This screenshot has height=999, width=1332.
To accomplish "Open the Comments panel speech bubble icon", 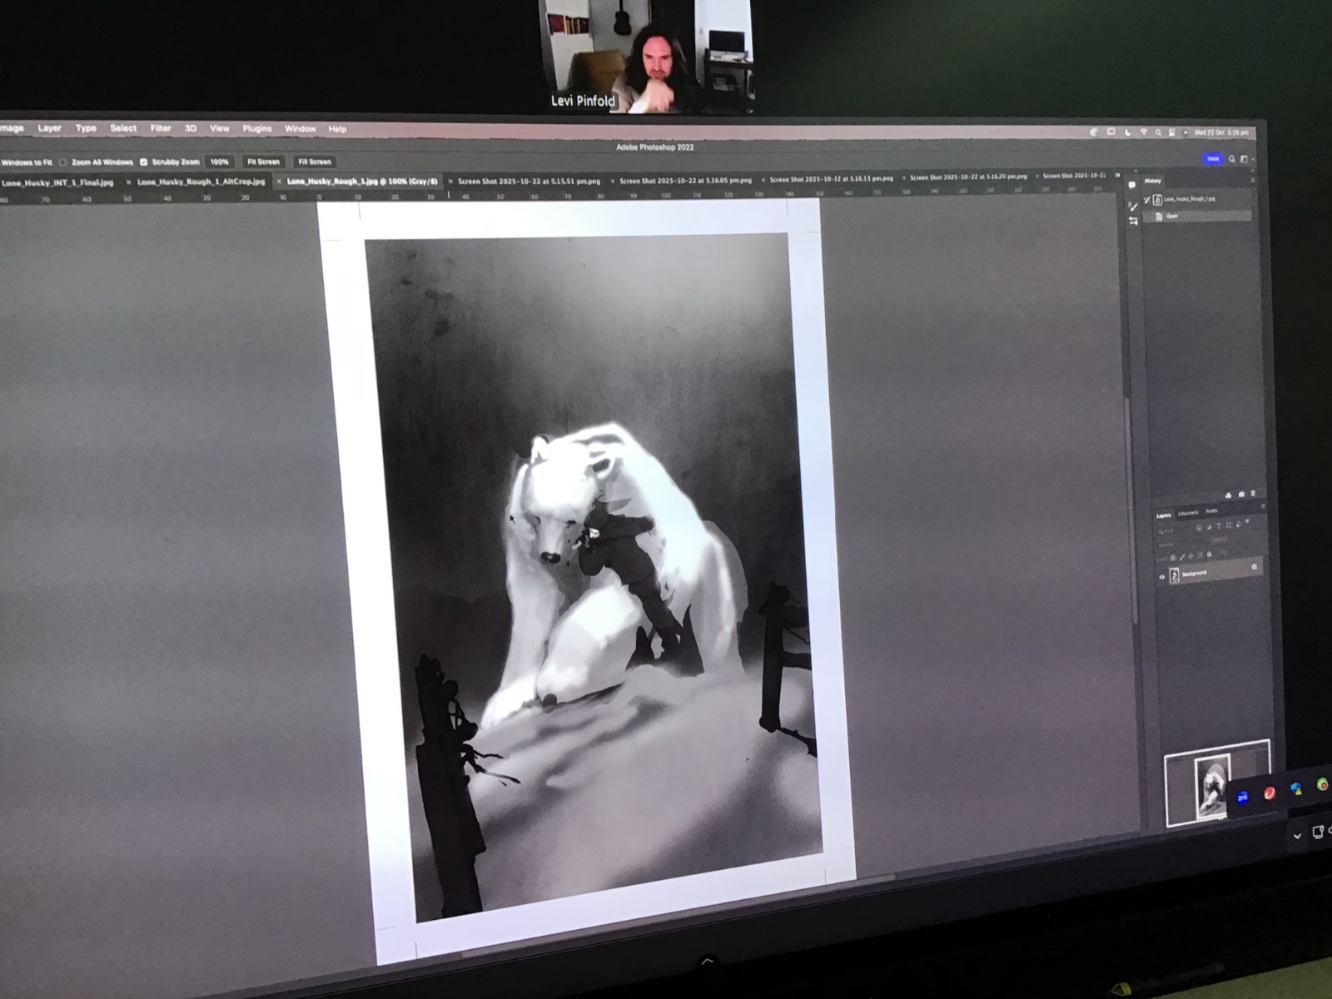I will click(x=1132, y=186).
